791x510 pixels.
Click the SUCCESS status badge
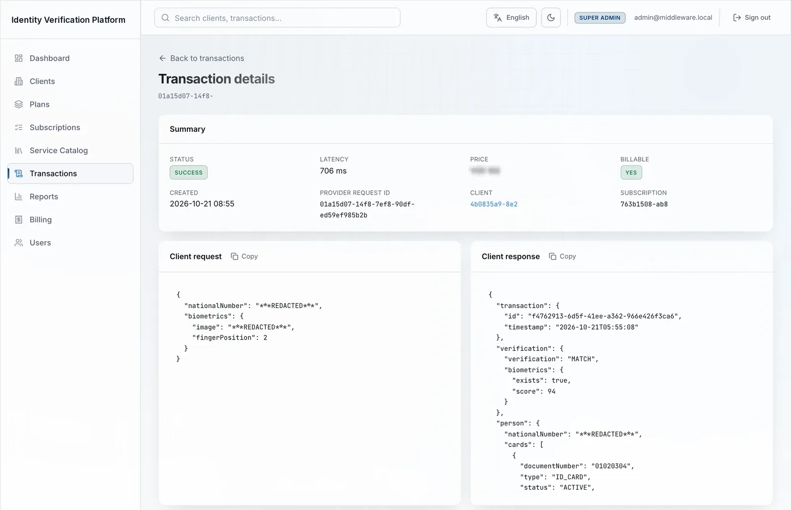(x=188, y=172)
